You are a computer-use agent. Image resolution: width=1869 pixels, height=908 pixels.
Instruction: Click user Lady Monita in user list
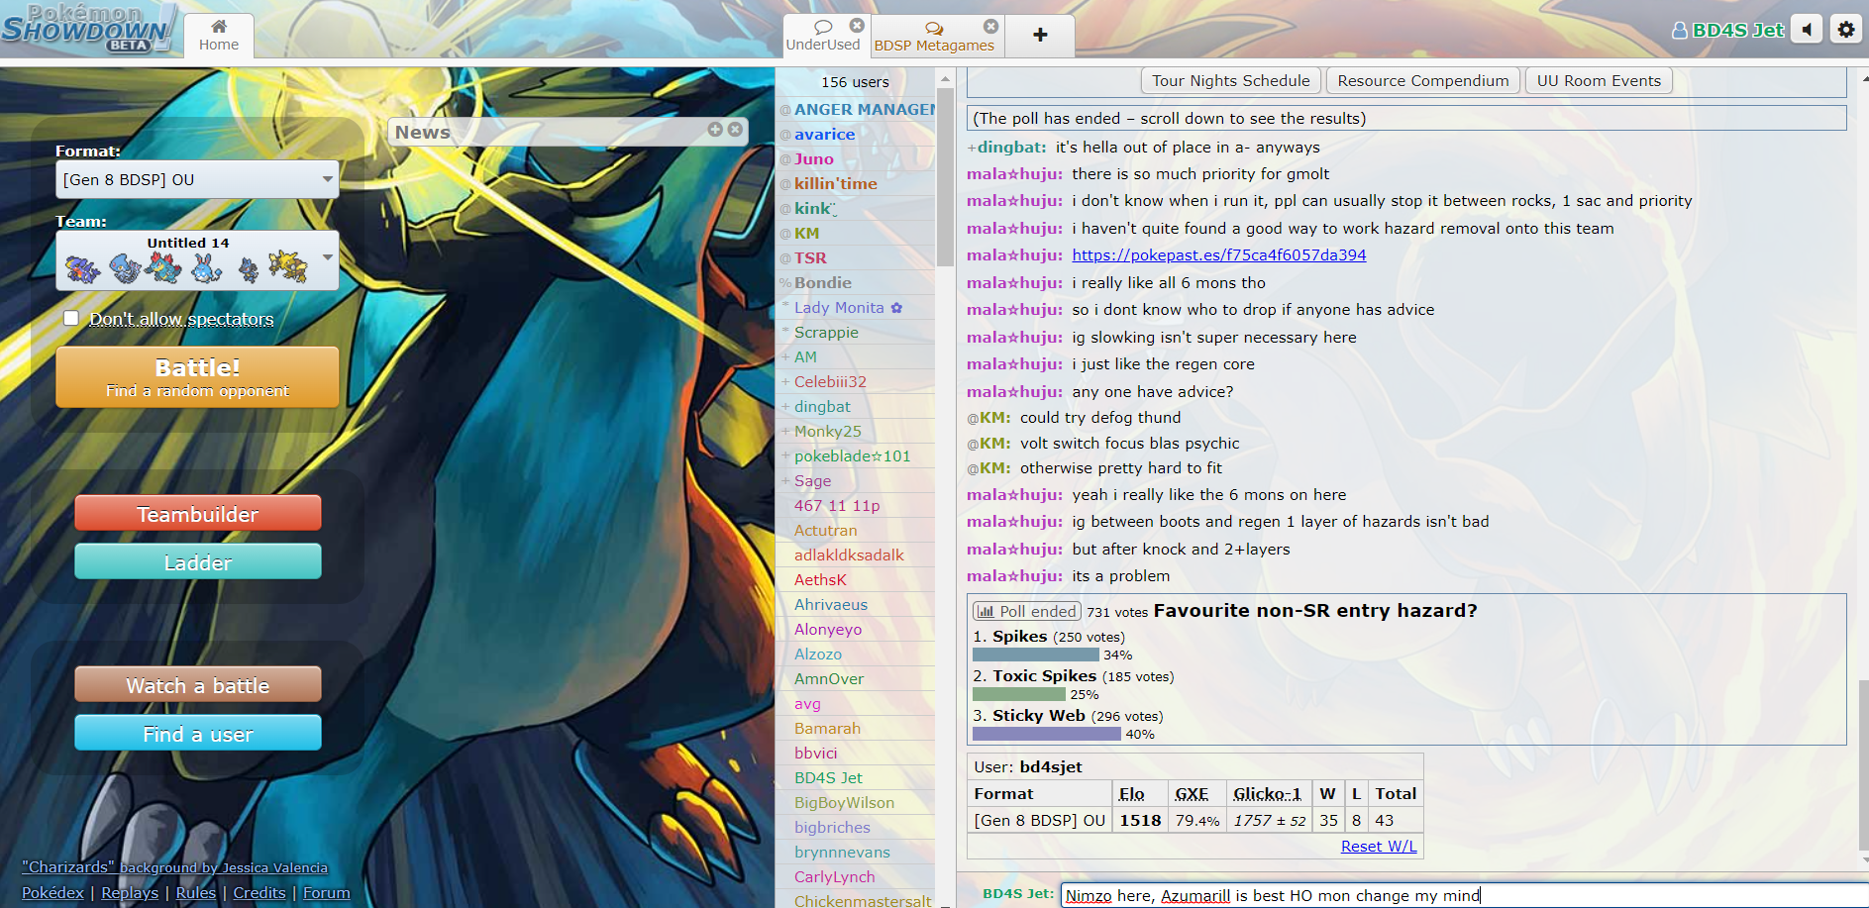(x=858, y=307)
